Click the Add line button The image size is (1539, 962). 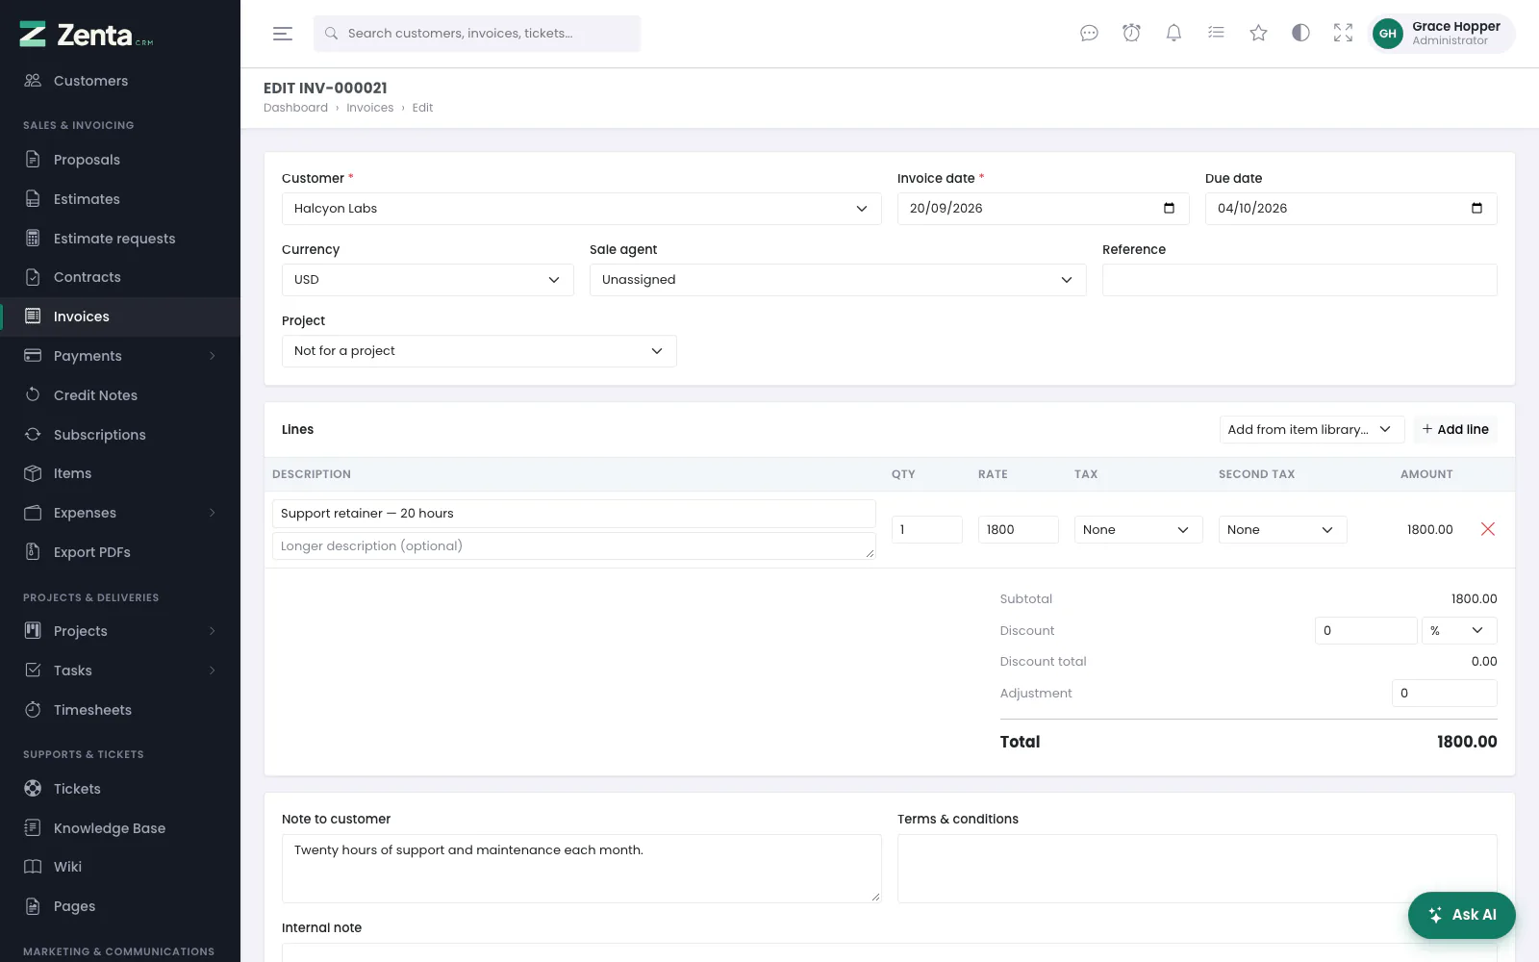(x=1455, y=429)
